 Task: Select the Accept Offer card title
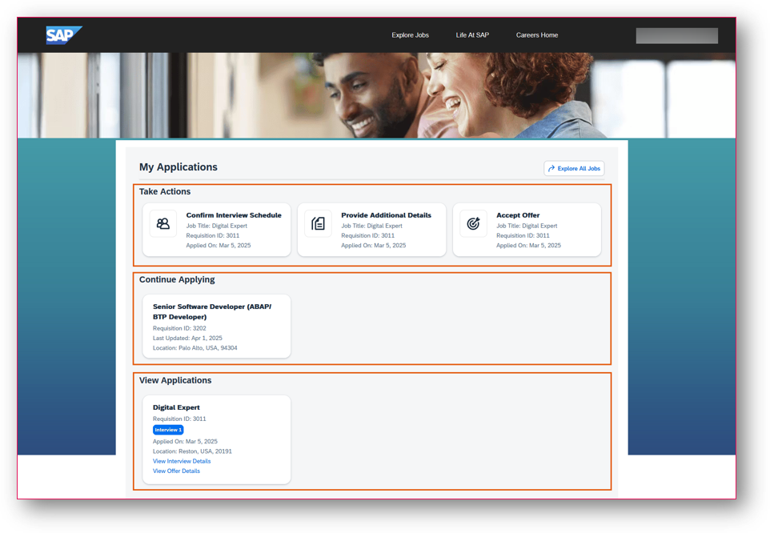(518, 215)
